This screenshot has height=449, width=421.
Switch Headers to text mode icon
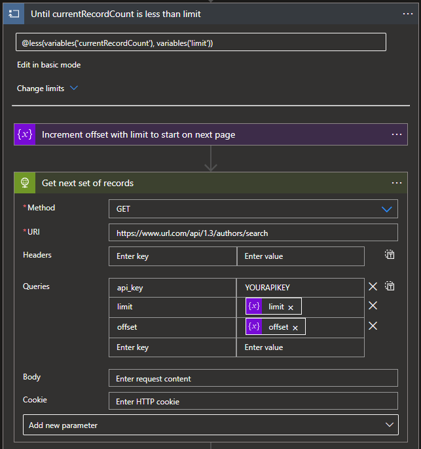pos(390,254)
